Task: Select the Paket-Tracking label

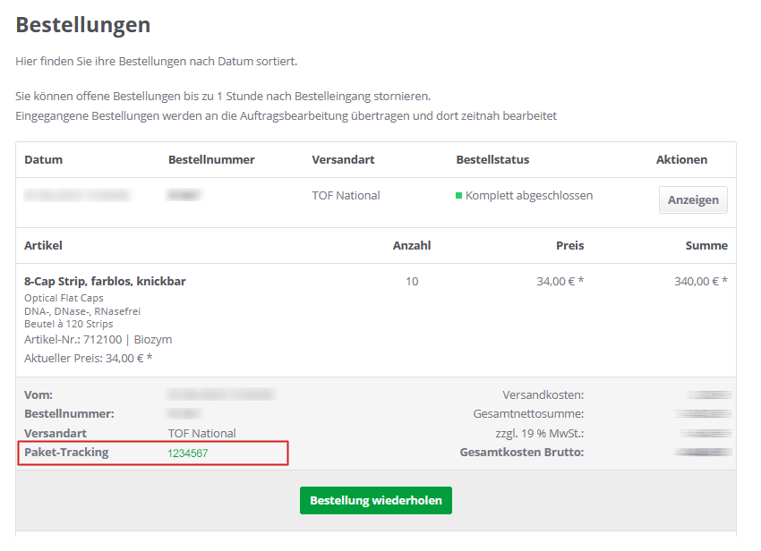Action: (66, 453)
